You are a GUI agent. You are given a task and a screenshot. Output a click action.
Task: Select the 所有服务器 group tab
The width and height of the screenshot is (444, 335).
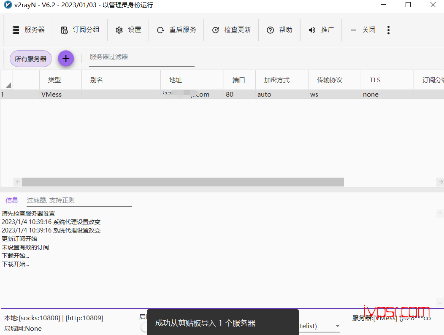click(30, 59)
